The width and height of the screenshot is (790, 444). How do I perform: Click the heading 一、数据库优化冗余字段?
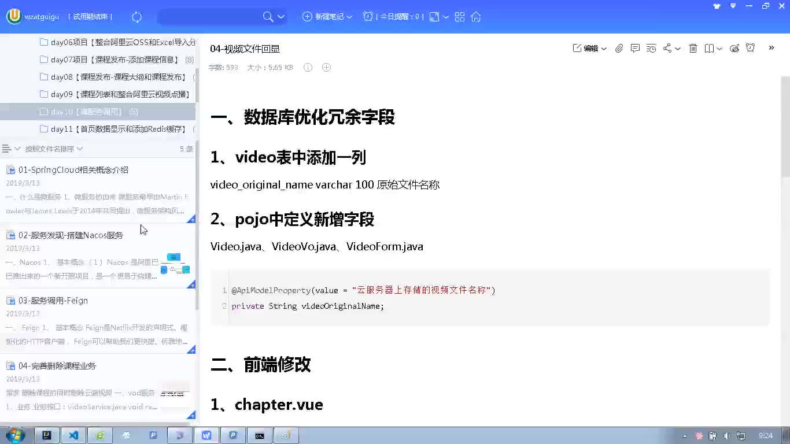[302, 117]
